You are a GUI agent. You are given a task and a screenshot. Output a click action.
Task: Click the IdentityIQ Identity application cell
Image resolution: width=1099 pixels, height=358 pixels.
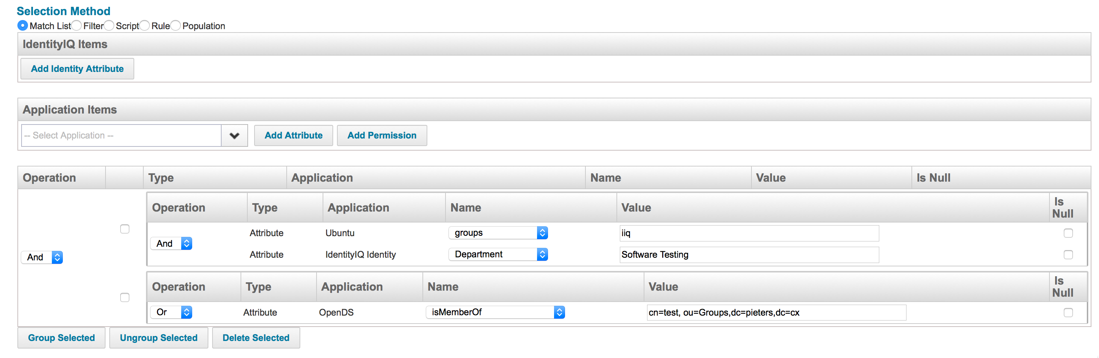coord(360,255)
